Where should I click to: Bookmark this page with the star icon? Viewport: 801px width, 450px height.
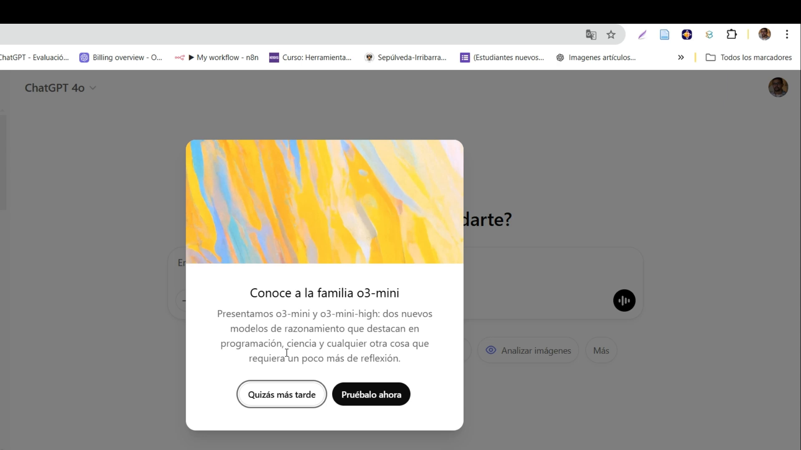[x=611, y=35]
